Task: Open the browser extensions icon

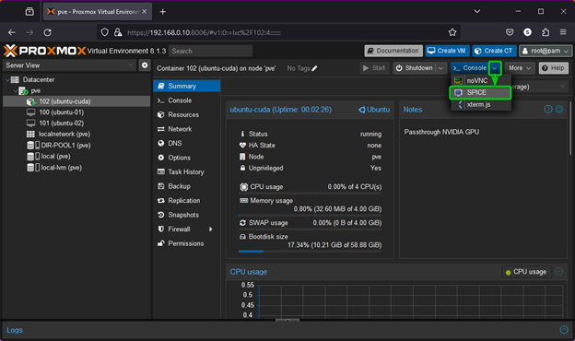Action: [x=546, y=32]
